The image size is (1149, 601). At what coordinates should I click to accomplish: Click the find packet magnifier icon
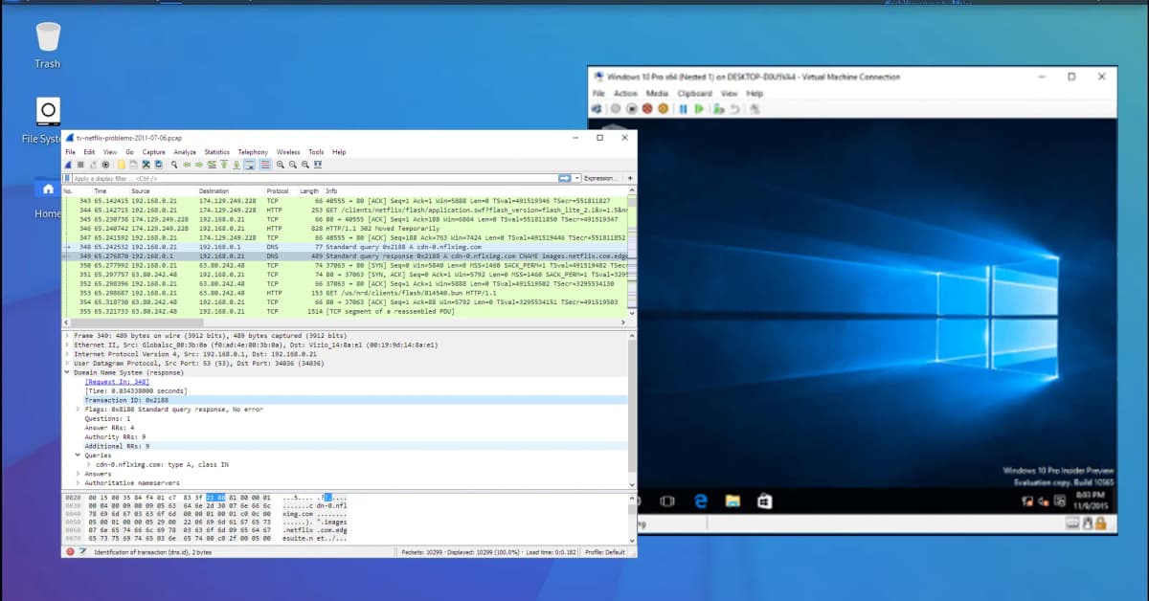173,165
